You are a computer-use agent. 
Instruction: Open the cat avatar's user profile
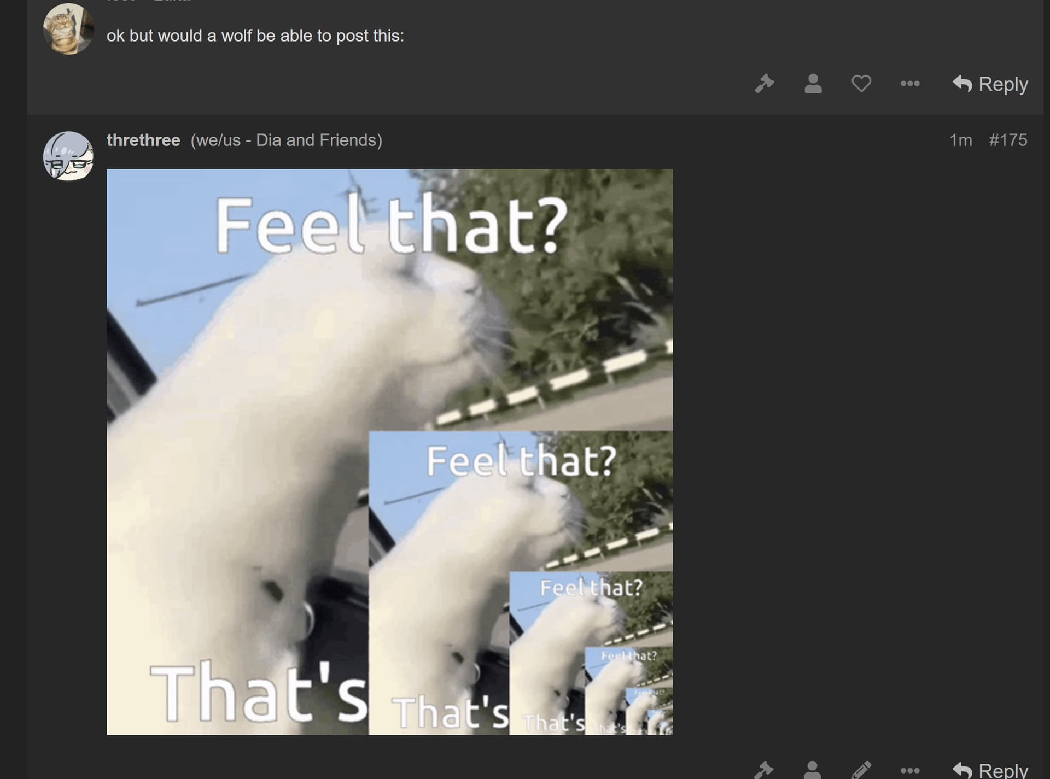[68, 28]
